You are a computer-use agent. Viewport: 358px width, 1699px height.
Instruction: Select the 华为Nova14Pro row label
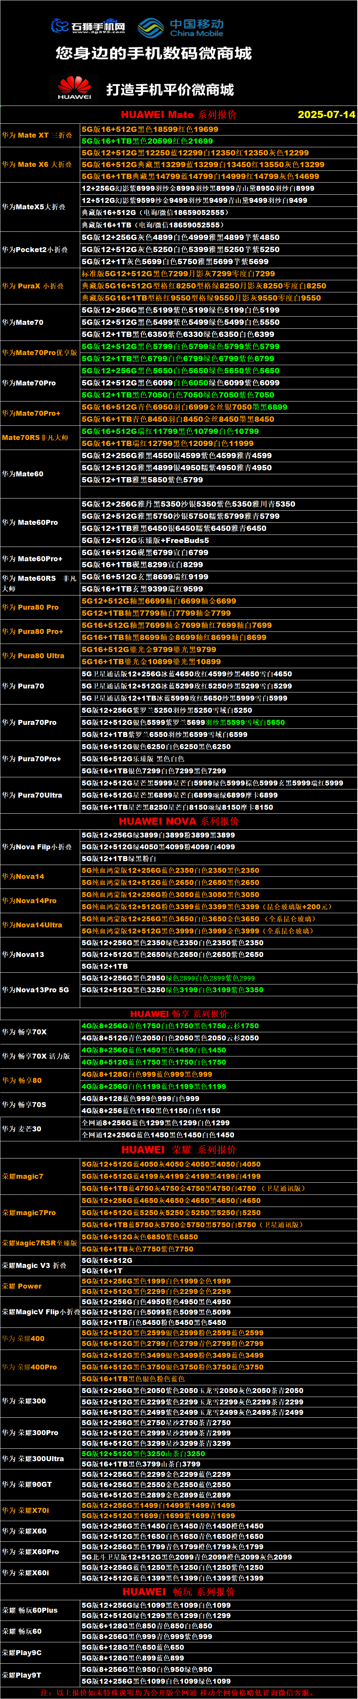(29, 901)
